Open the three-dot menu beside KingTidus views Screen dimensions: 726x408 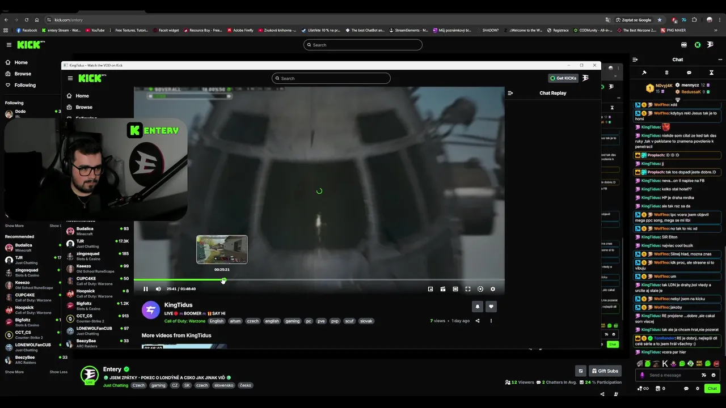click(491, 321)
